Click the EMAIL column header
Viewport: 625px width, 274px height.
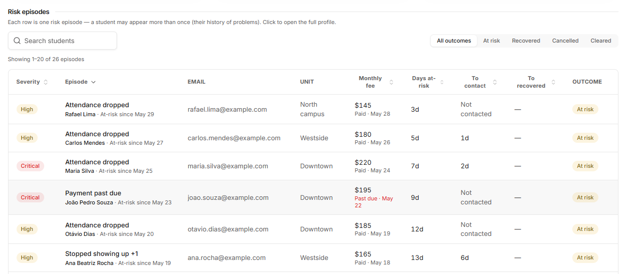tap(196, 82)
